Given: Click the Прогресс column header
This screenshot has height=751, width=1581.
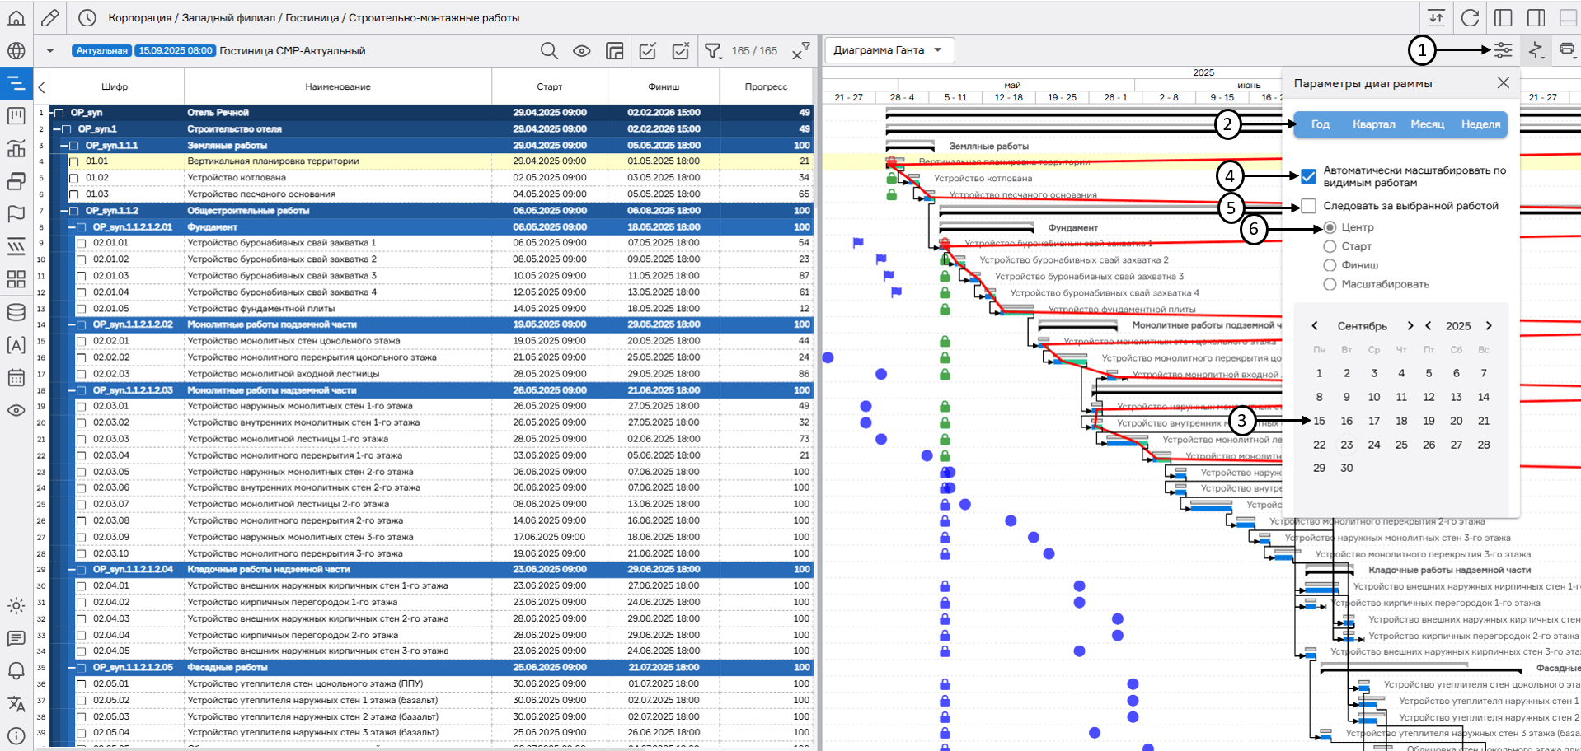Looking at the screenshot, I should tap(766, 86).
